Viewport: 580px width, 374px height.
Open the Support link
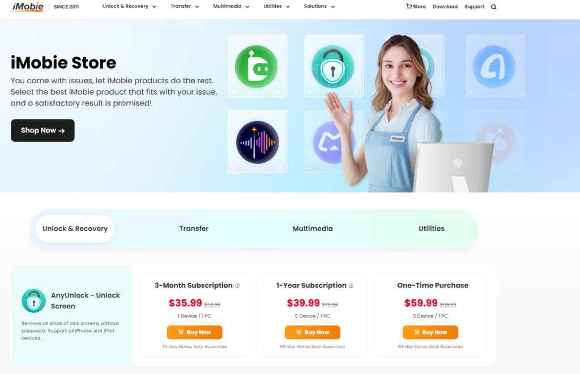(474, 7)
